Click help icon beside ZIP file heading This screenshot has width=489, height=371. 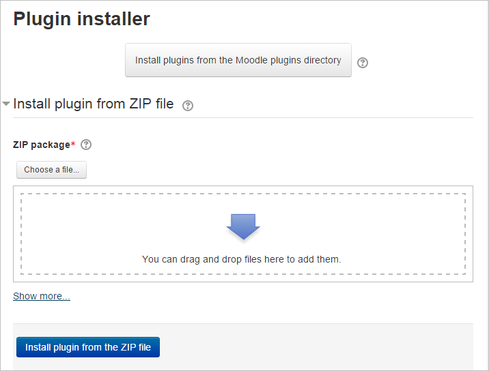tap(188, 106)
